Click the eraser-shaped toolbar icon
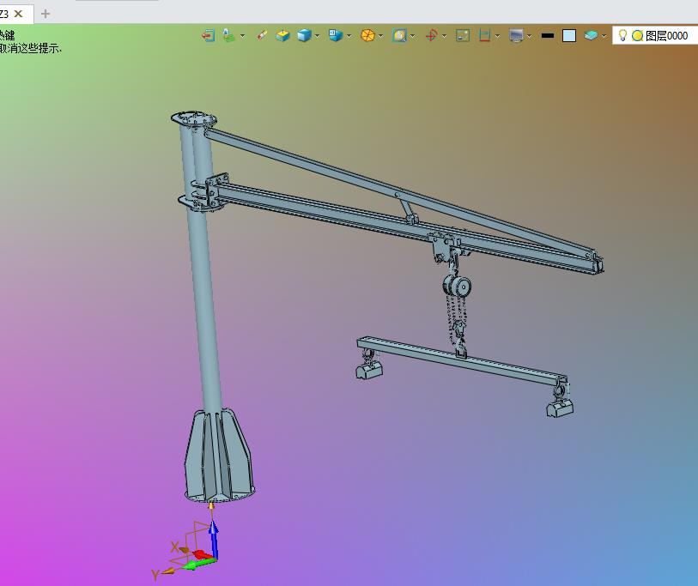Image resolution: width=698 pixels, height=586 pixels. click(x=262, y=35)
